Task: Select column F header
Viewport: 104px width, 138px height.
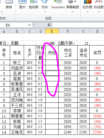Action: coord(68,31)
